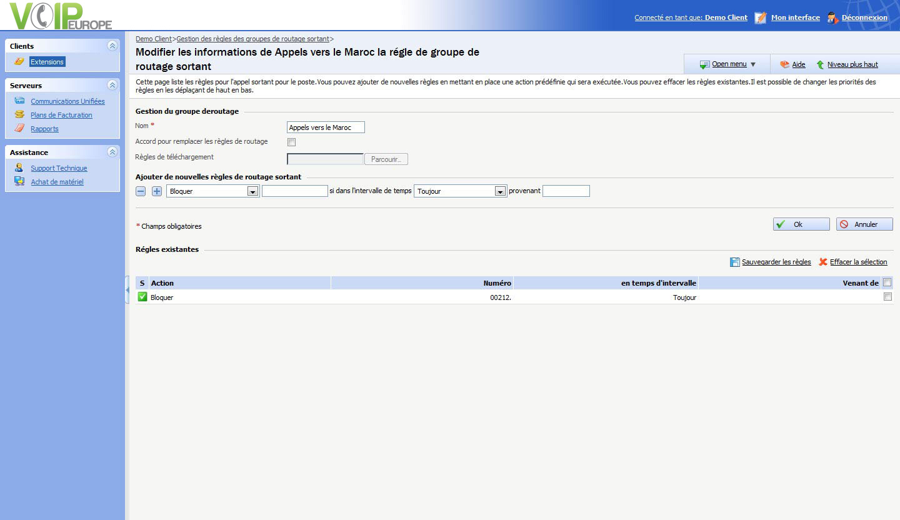
Task: Click the green Niveau plus haut arrow icon
Action: coord(820,64)
